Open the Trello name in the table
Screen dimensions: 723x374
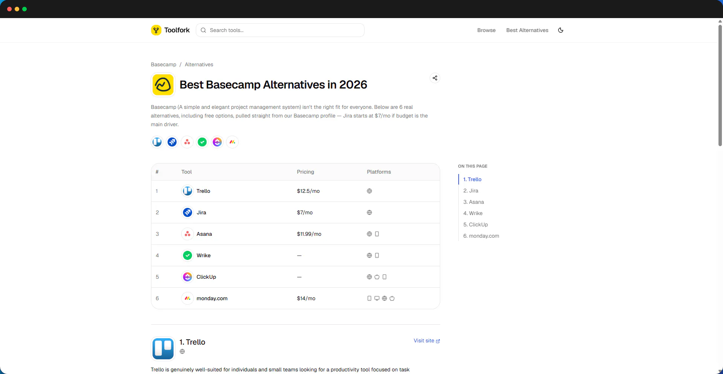[203, 191]
